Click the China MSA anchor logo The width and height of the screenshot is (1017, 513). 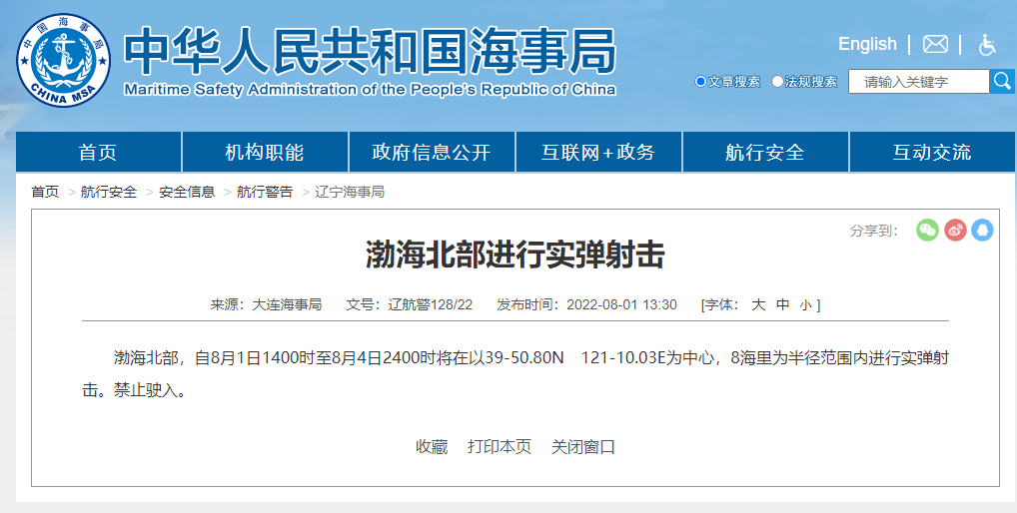(x=63, y=59)
